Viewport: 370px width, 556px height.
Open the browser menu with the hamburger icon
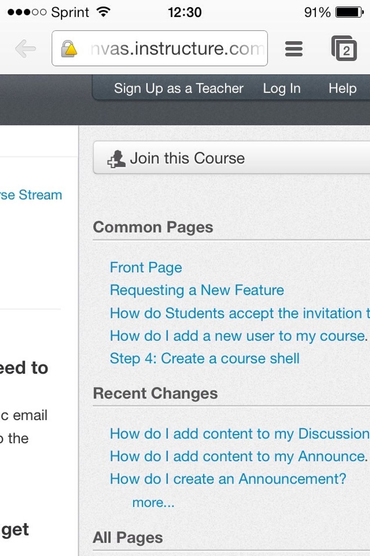[294, 48]
